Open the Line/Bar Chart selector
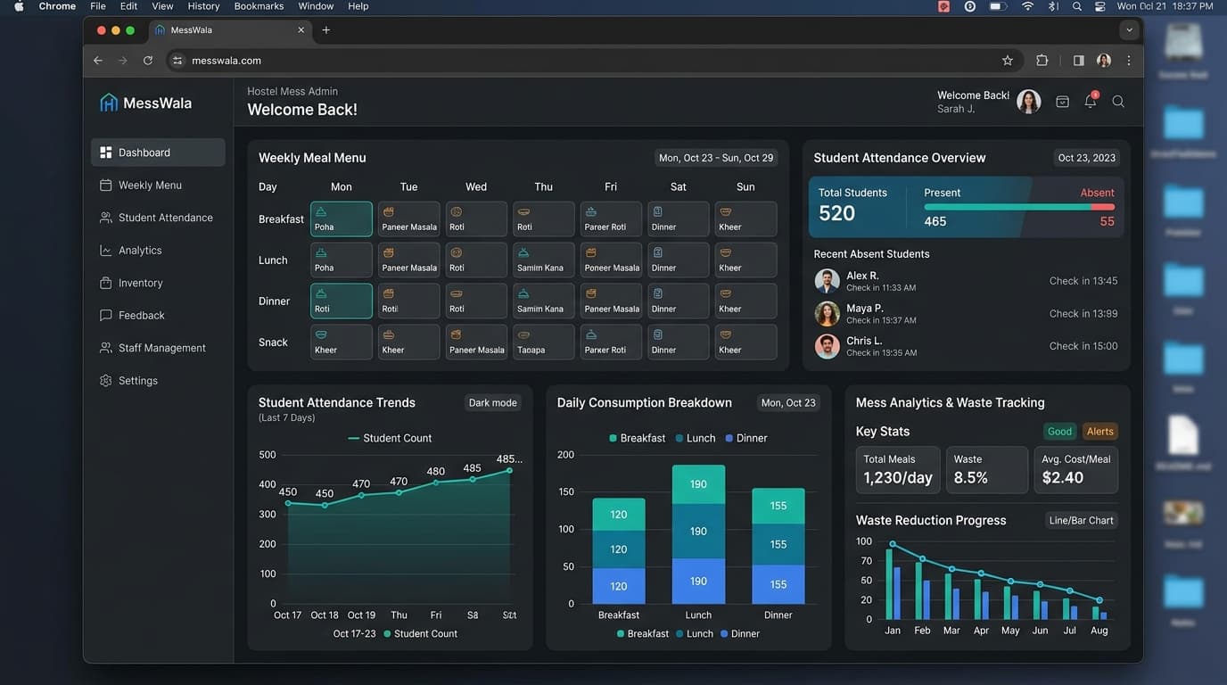The width and height of the screenshot is (1227, 685). coord(1081,521)
